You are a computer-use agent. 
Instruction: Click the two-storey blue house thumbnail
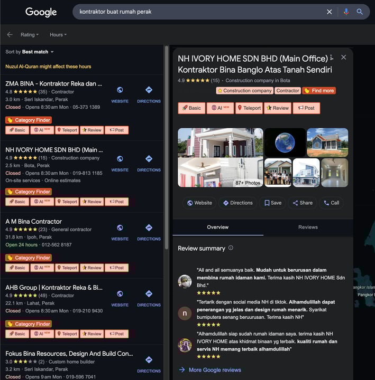coord(306,173)
